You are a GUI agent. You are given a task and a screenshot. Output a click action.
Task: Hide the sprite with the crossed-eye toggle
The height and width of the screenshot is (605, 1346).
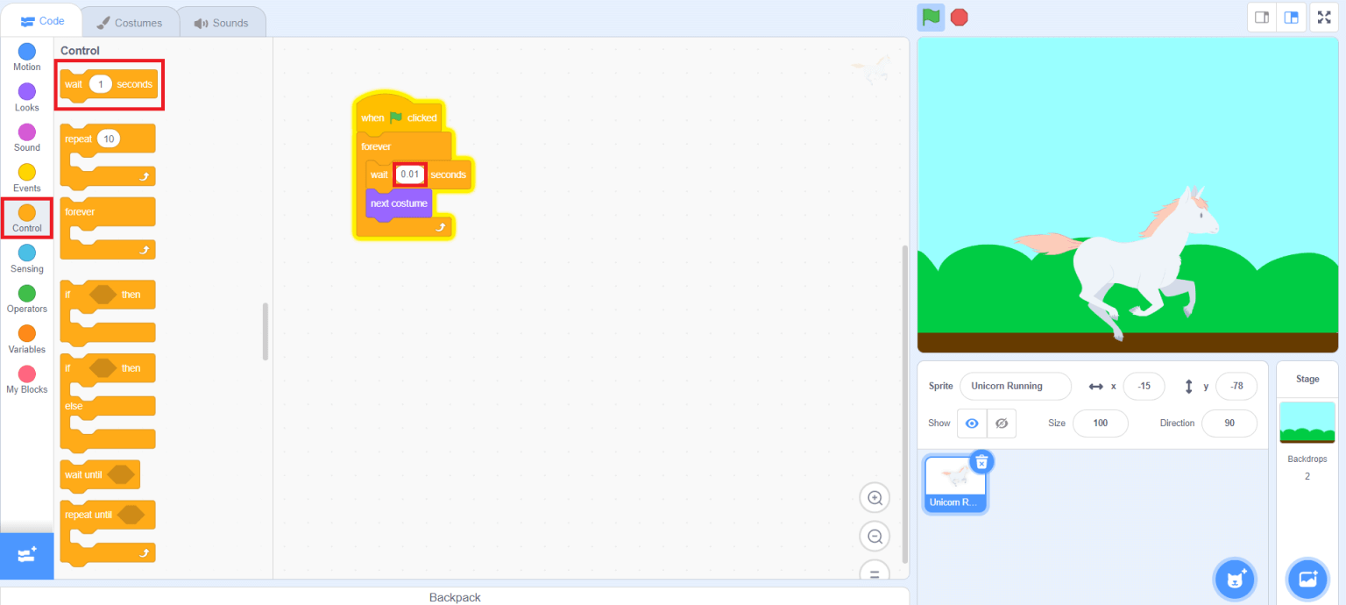click(1001, 423)
